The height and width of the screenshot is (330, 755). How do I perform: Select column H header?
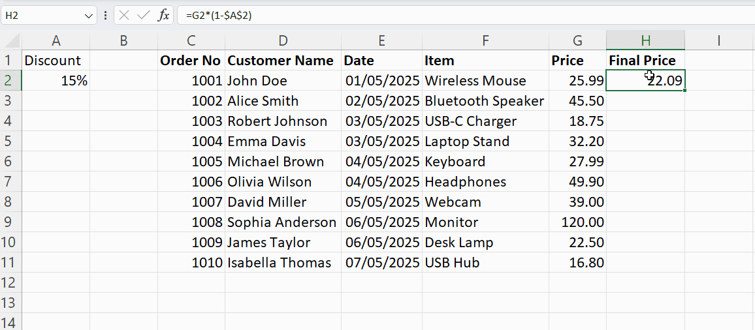[645, 40]
